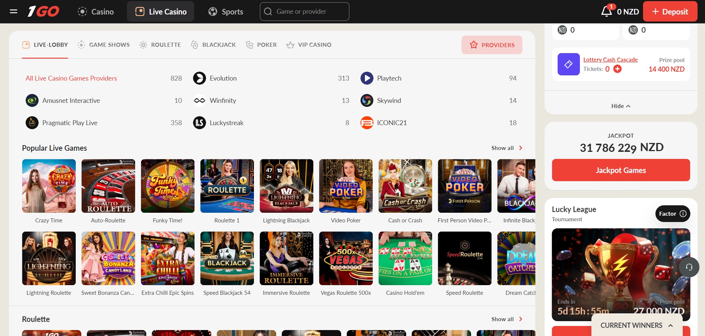Click the search magnifier icon
This screenshot has height=336, width=705.
point(268,12)
